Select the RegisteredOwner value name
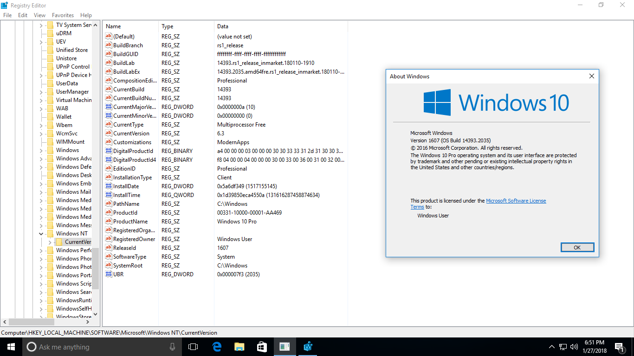Image resolution: width=634 pixels, height=356 pixels. (134, 239)
